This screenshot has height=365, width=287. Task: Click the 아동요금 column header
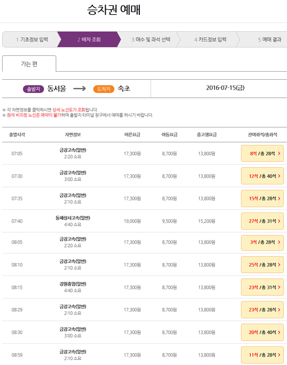pyautogui.click(x=170, y=134)
